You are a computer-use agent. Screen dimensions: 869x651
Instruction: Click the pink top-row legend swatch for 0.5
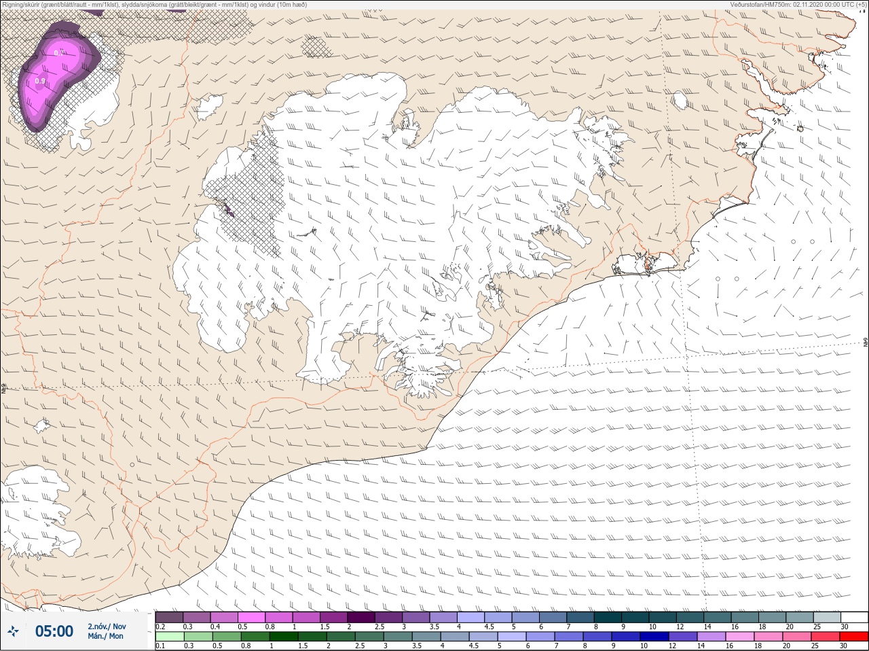(x=251, y=617)
